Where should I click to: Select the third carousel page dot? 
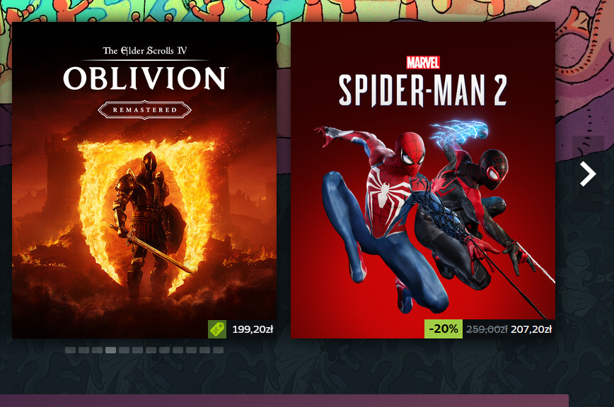(97, 350)
